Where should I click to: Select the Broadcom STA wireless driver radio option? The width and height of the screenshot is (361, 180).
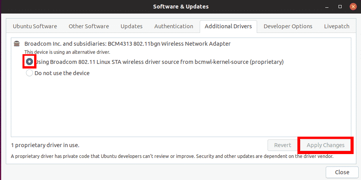[x=29, y=62]
